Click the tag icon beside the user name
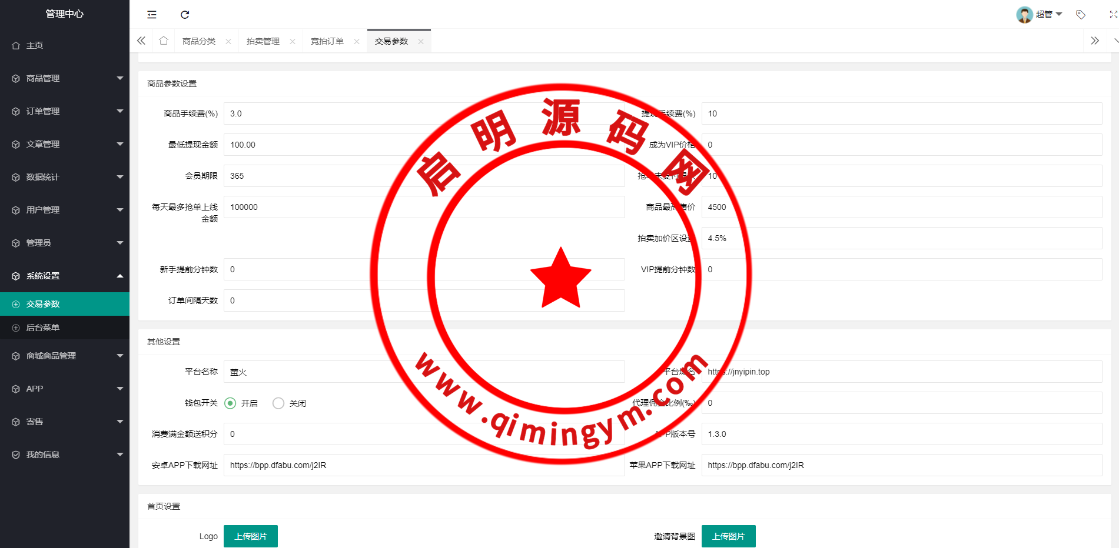 1080,15
